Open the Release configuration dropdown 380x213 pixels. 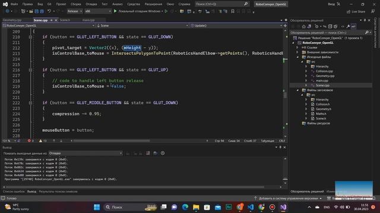pos(75,11)
